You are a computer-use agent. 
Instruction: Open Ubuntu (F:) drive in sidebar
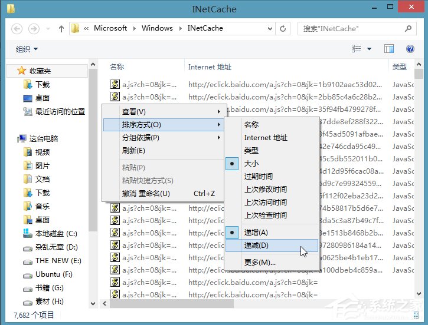coord(53,274)
